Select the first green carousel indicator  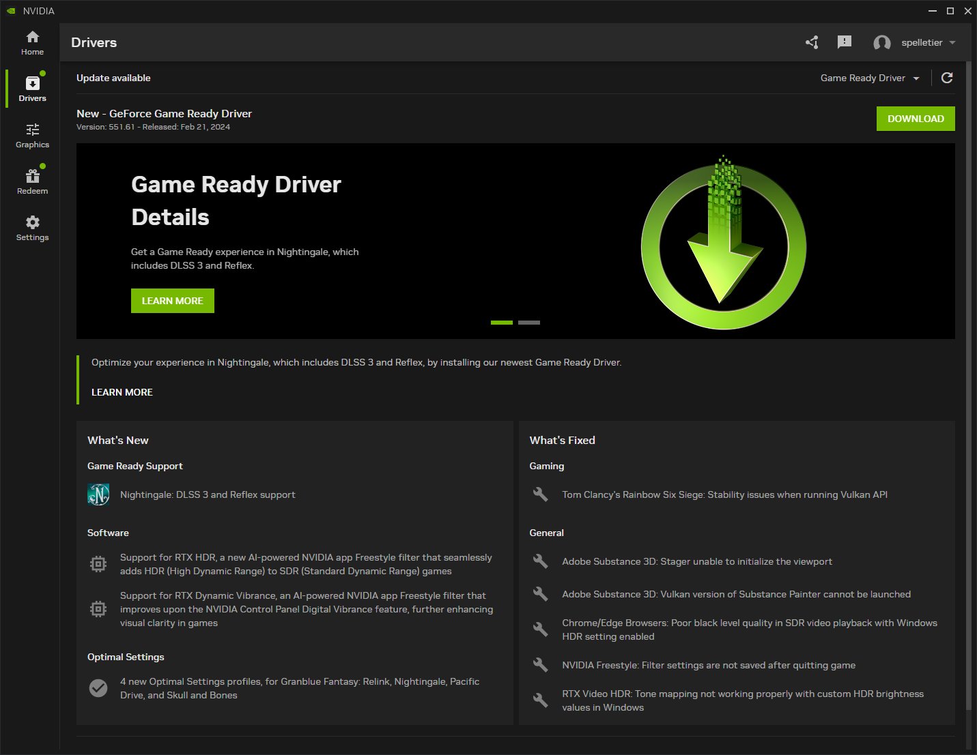[502, 323]
